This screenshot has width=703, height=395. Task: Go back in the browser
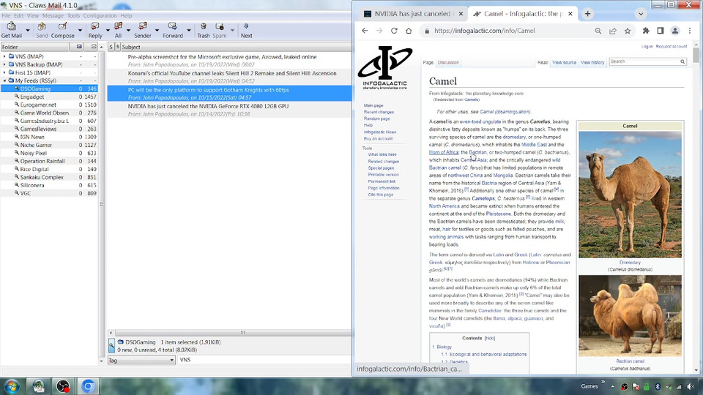pyautogui.click(x=365, y=31)
